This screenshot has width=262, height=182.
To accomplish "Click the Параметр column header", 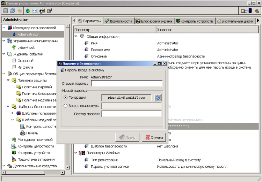I will [x=115, y=30].
